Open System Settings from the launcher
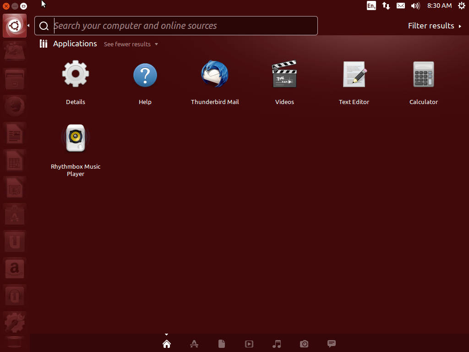 [x=15, y=322]
